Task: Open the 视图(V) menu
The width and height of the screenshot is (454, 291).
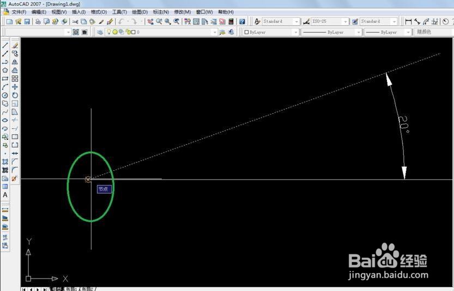Action: click(59, 12)
